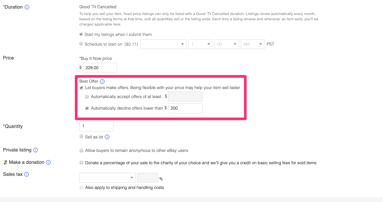Open the schedule date dropdown
The width and height of the screenshot is (383, 202).
(x=163, y=44)
